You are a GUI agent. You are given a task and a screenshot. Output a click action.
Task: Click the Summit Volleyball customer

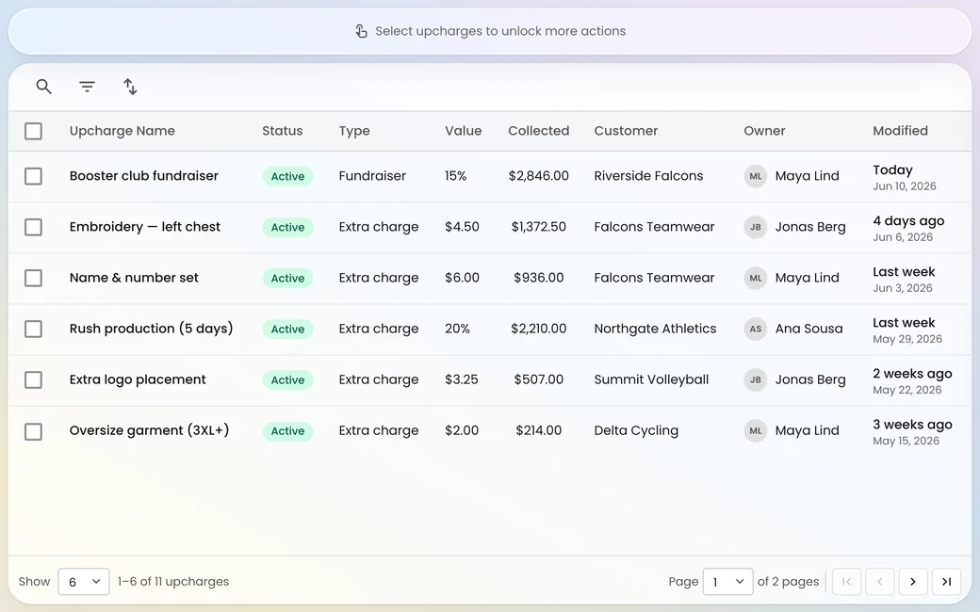(x=651, y=379)
